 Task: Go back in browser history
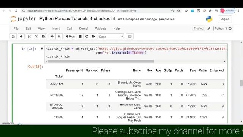4,11
